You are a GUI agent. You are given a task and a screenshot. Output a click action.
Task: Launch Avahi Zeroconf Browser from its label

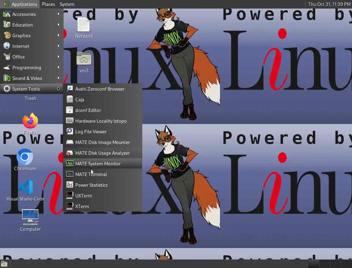pyautogui.click(x=100, y=89)
